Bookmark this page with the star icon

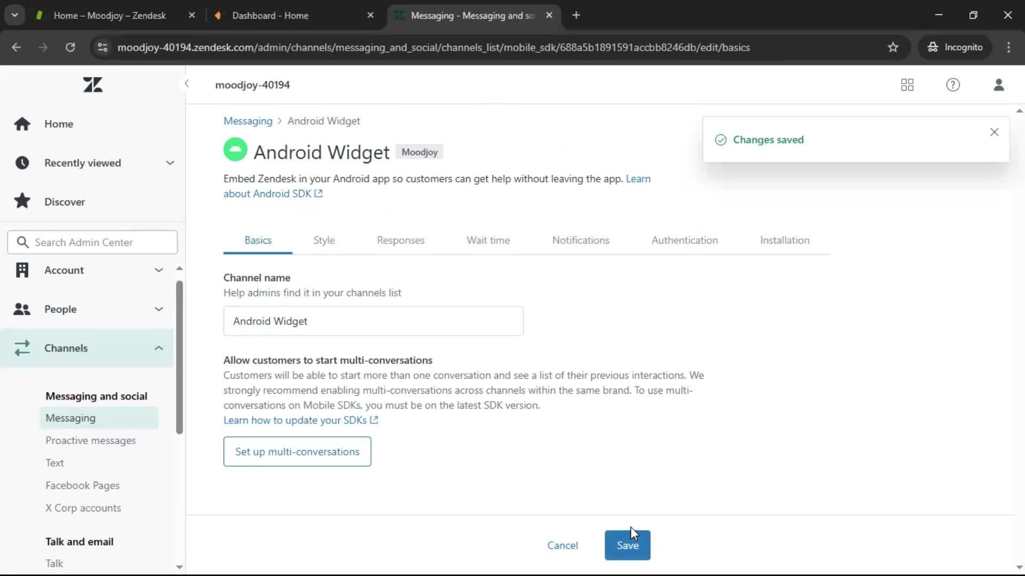coord(893,47)
